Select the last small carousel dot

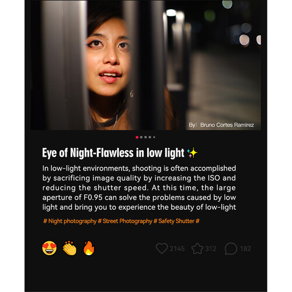tap(154, 137)
